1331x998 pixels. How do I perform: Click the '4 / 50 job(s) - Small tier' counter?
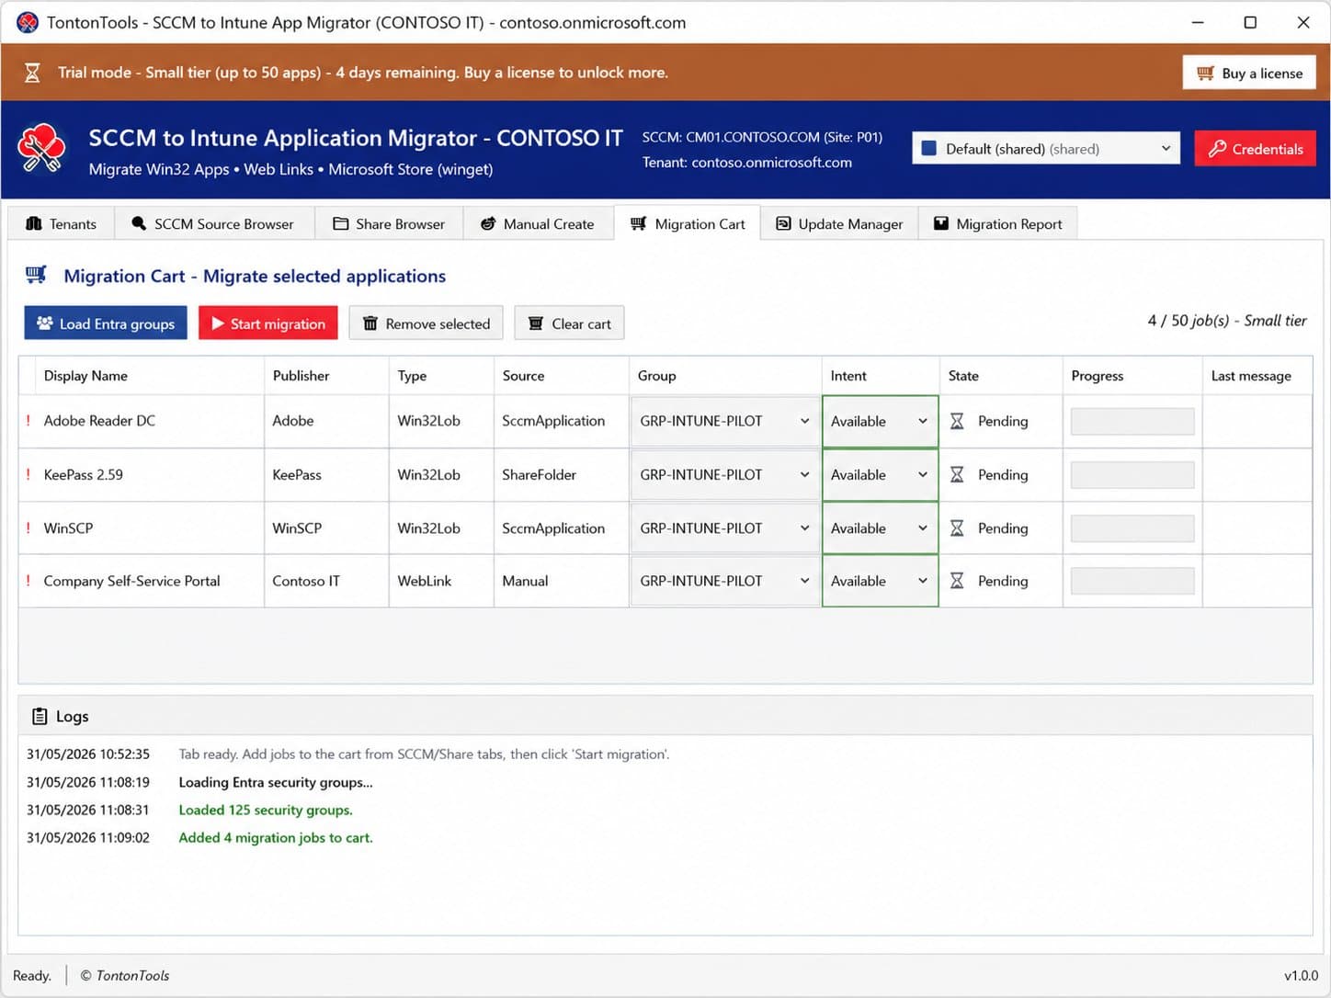point(1226,320)
